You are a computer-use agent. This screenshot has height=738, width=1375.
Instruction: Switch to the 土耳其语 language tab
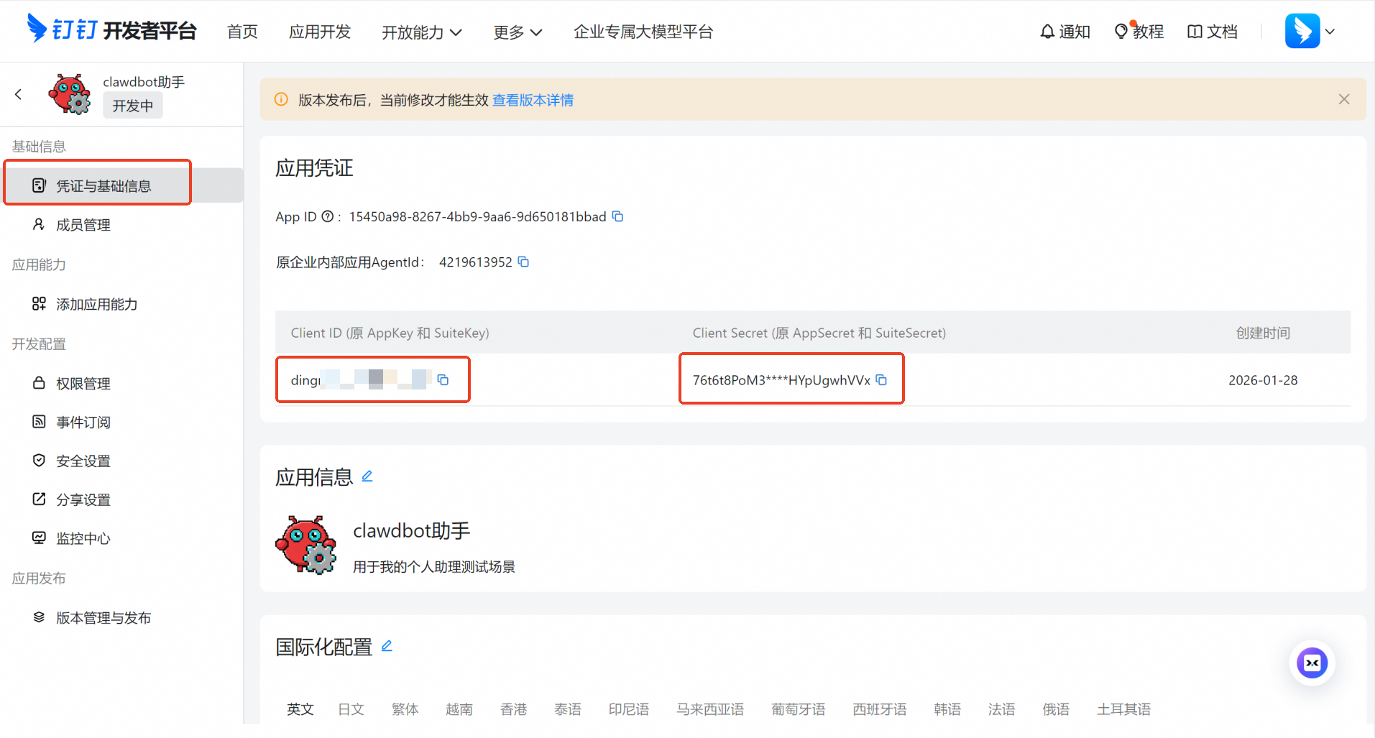pyautogui.click(x=1124, y=709)
